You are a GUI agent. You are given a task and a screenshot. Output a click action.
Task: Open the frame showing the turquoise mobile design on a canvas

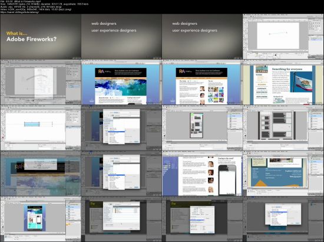point(41,219)
